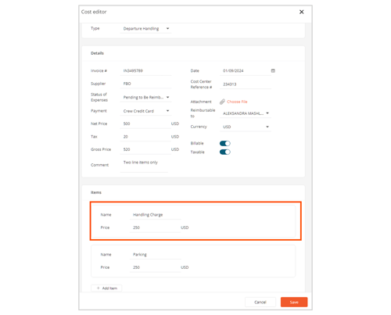
Task: Click the plus icon for Add Item
Action: pyautogui.click(x=99, y=288)
